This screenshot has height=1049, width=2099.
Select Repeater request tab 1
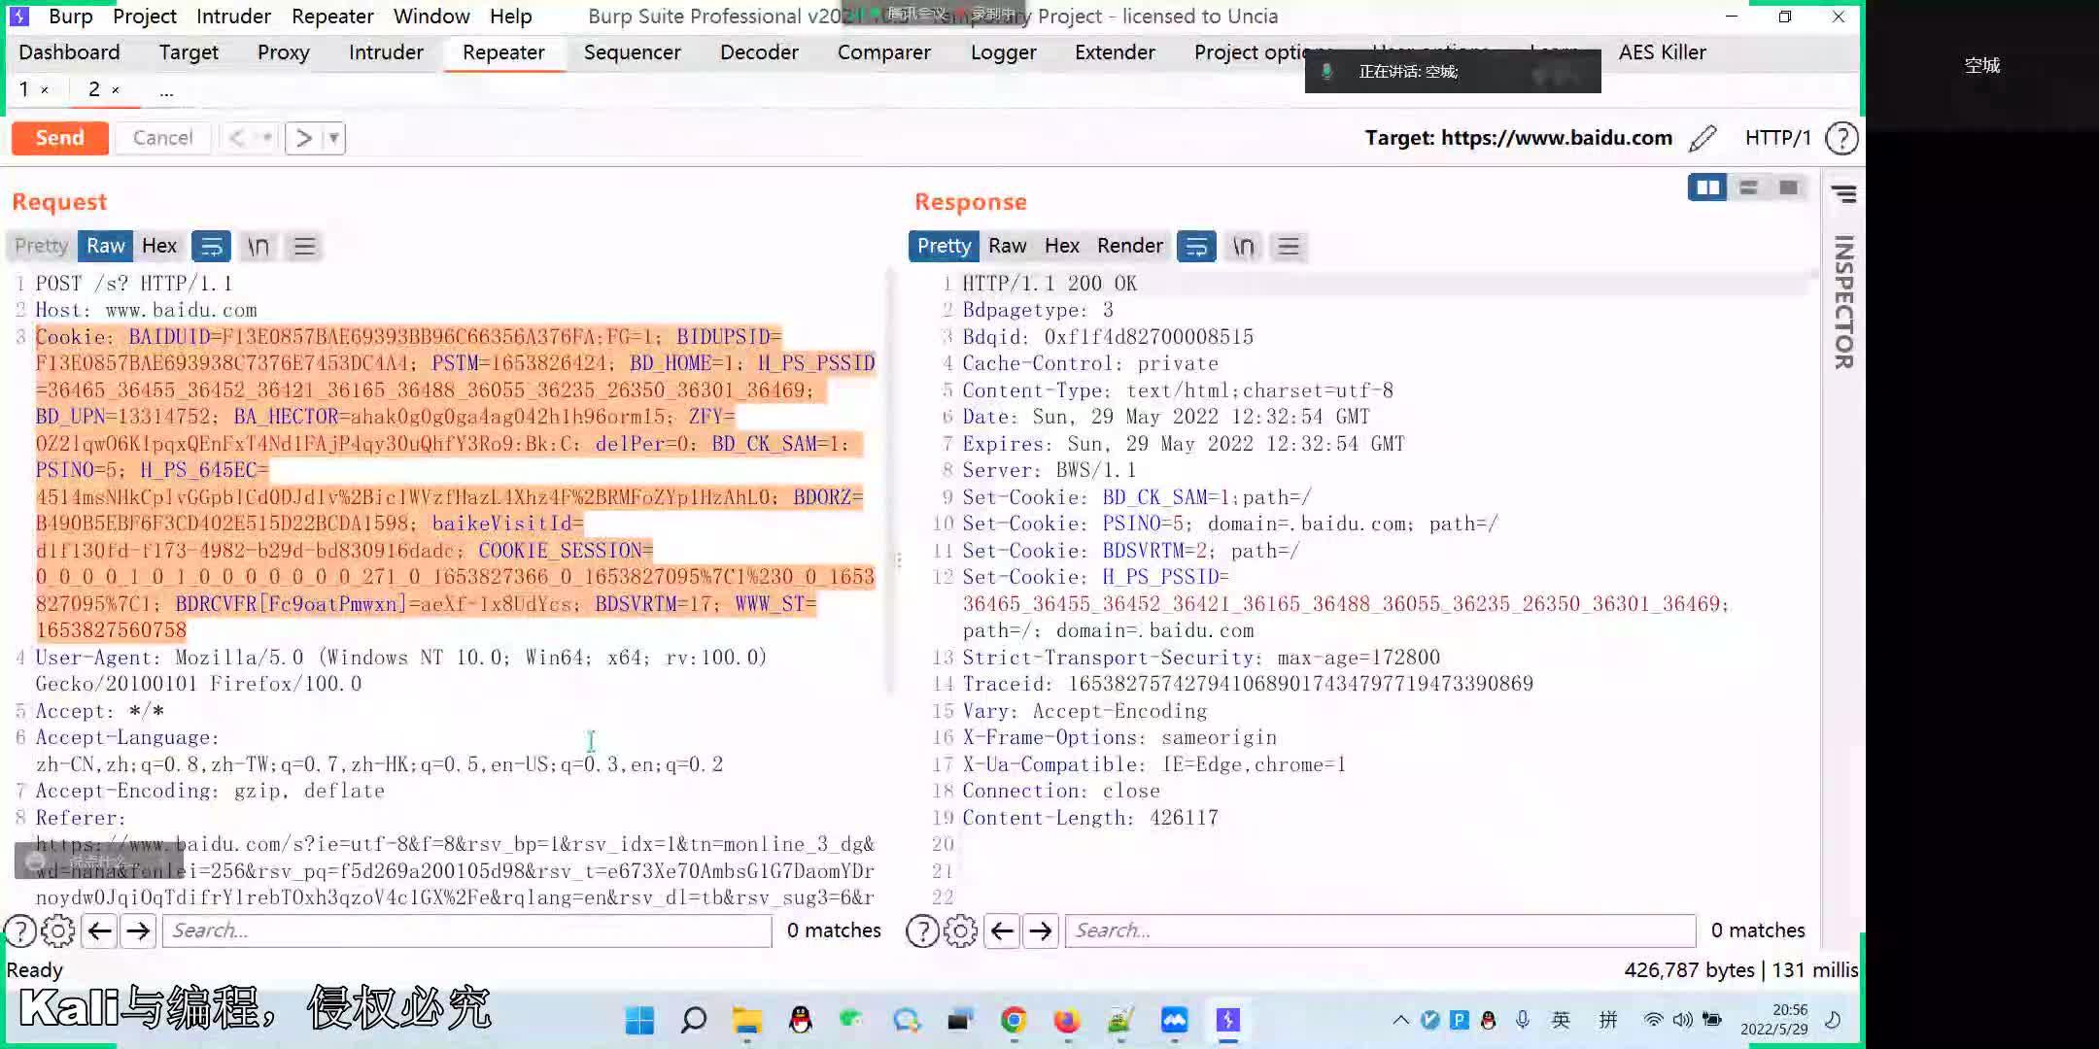click(24, 89)
